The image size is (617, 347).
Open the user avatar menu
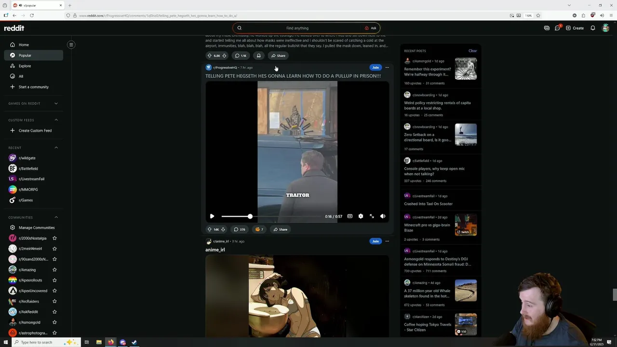606,28
